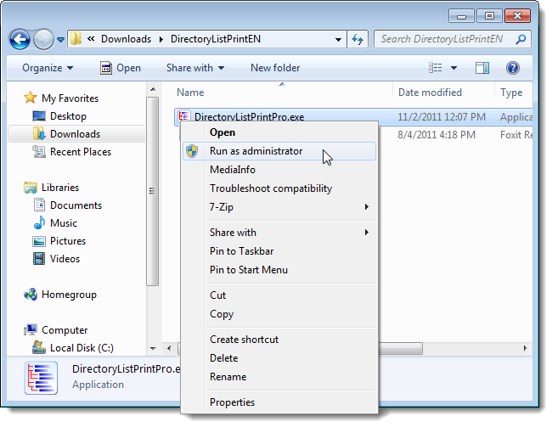Select Copy from context menu
Viewport: 552px width, 427px height.
click(x=279, y=313)
